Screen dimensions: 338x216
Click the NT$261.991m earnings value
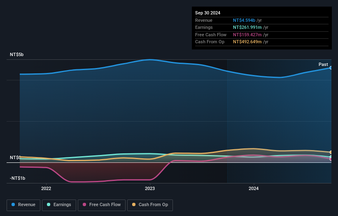(x=247, y=27)
